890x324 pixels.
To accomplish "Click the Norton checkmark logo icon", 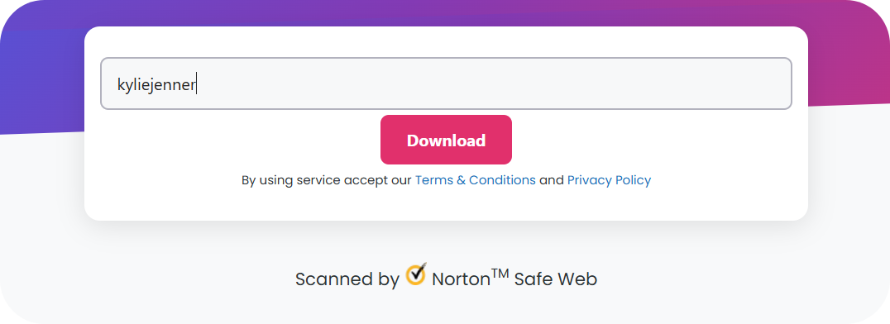I will [416, 274].
